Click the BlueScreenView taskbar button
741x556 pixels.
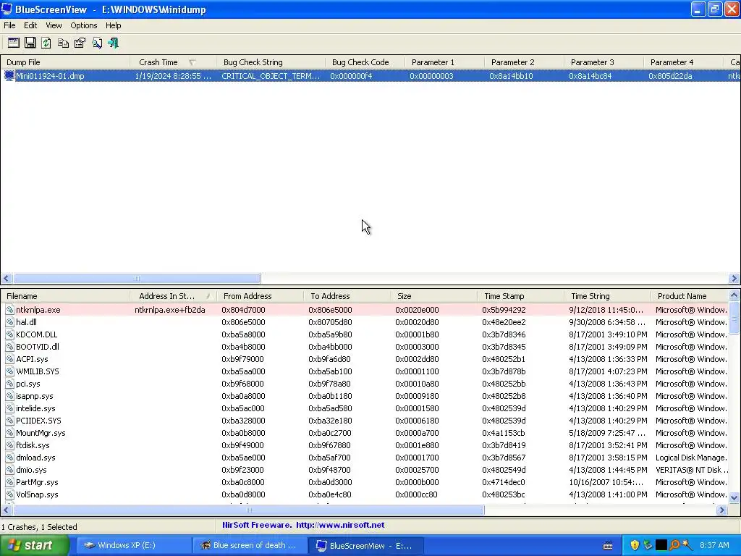click(x=367, y=545)
